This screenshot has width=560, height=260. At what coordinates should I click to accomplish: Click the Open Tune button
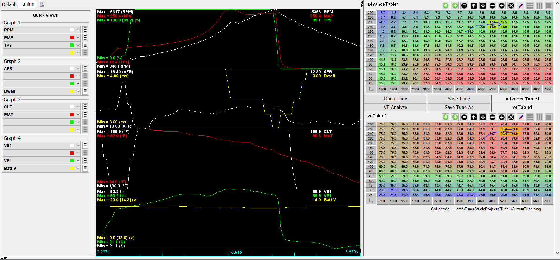pos(395,99)
